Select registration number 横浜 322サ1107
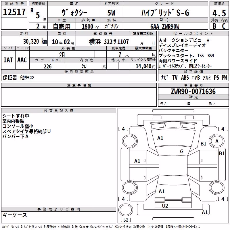 (x=109, y=42)
